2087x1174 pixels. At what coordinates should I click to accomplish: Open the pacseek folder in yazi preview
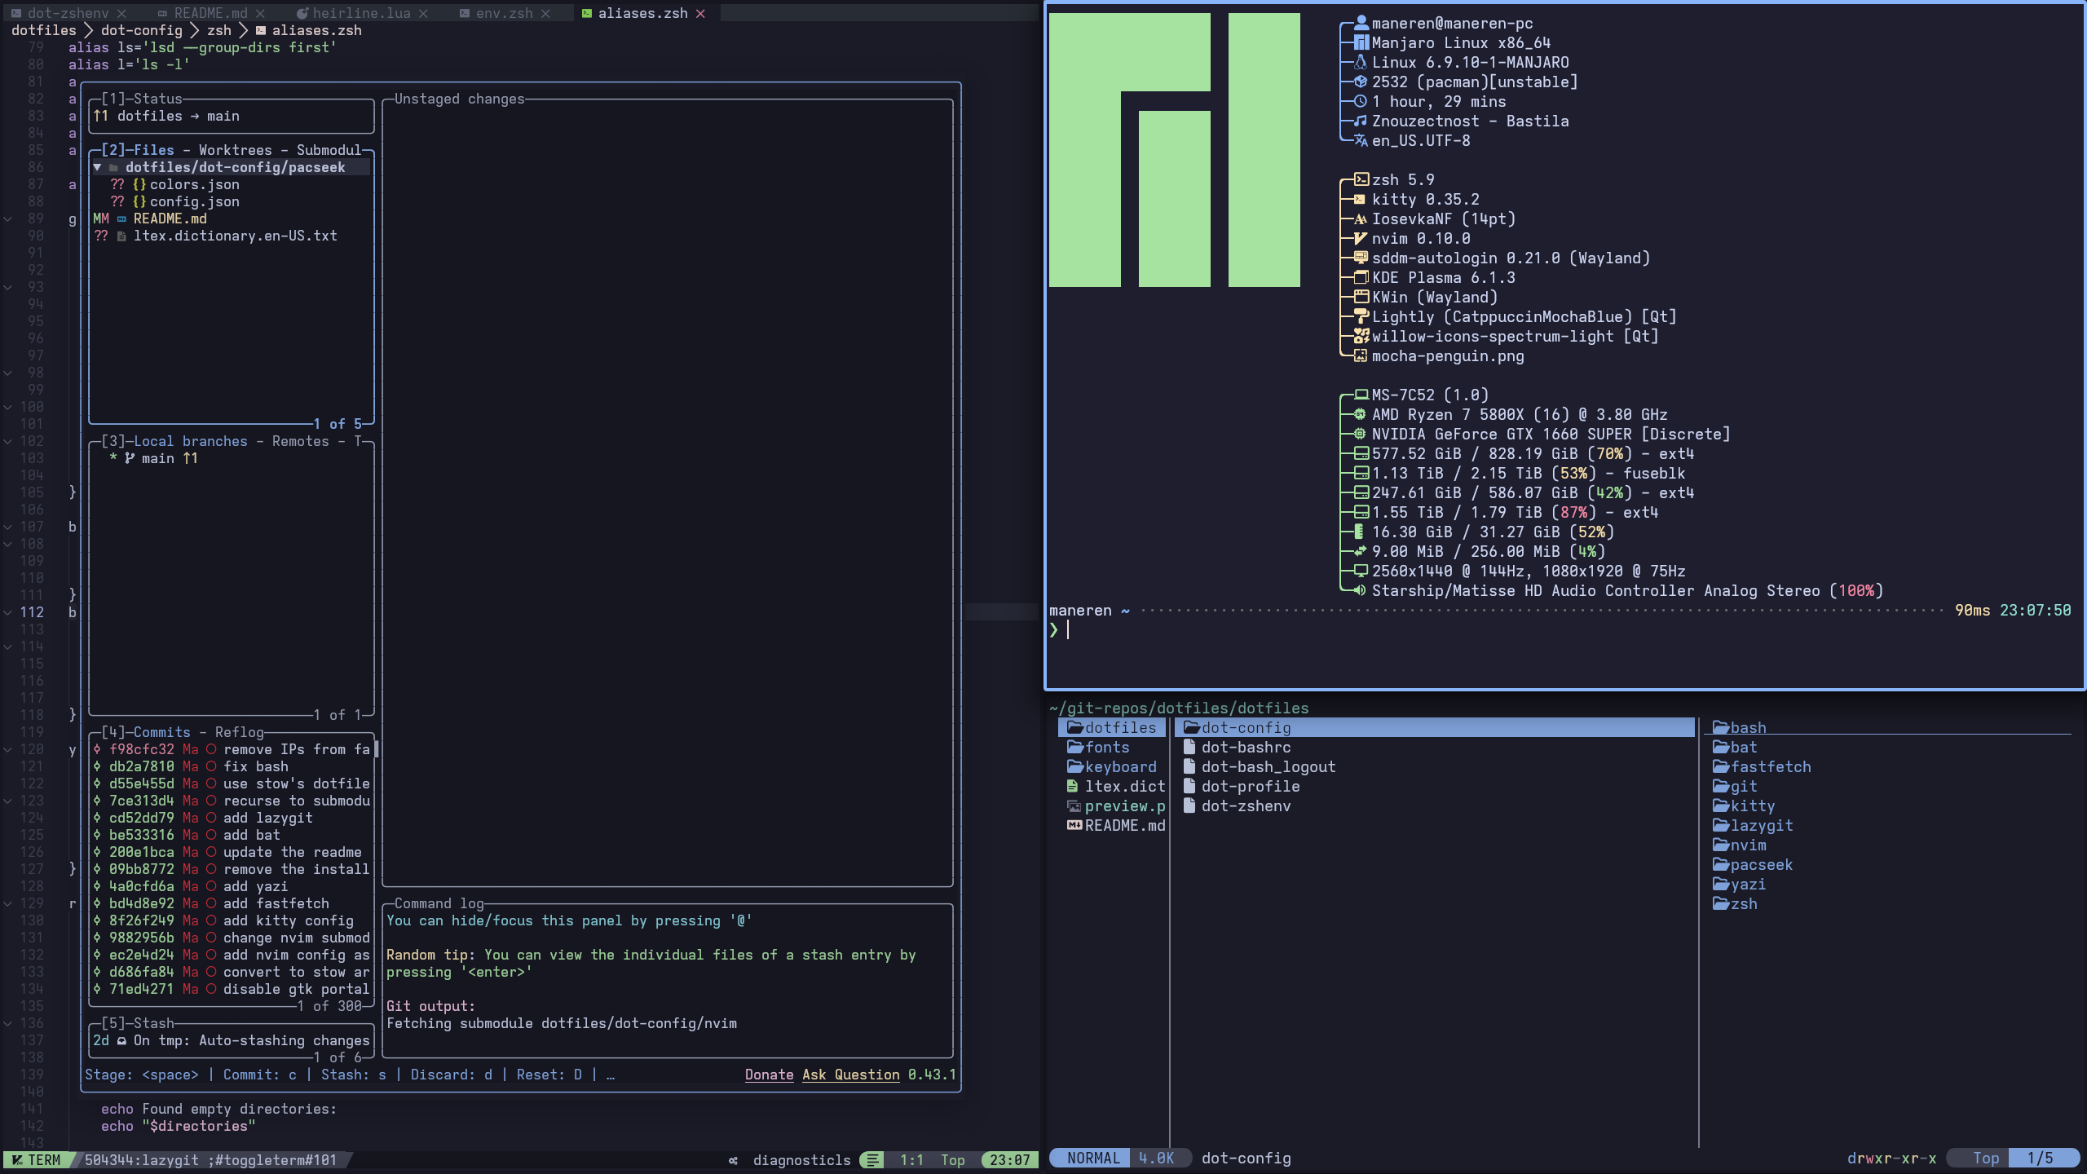[1753, 864]
